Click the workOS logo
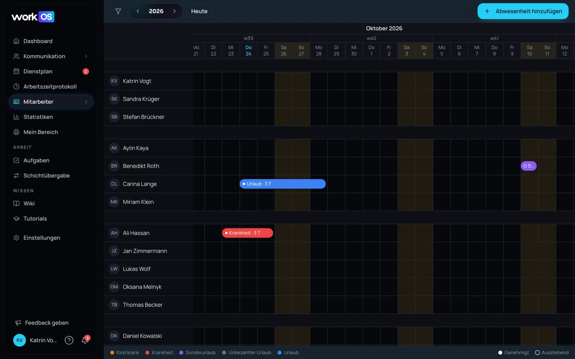Viewport: 575px width, 359px height. (33, 17)
